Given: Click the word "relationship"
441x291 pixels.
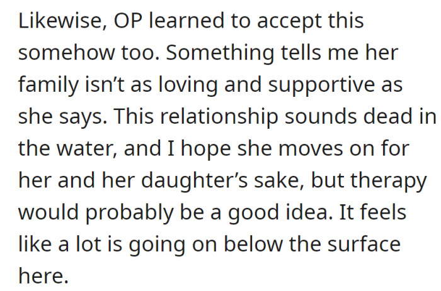Looking at the screenshot, I should pos(190,117).
